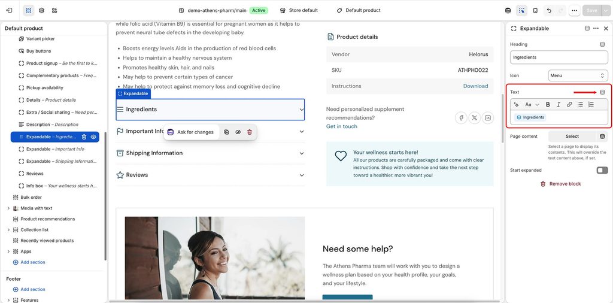Viewport: 613px width, 303px height.
Task: Apply numbered list formatting
Action: tap(591, 104)
